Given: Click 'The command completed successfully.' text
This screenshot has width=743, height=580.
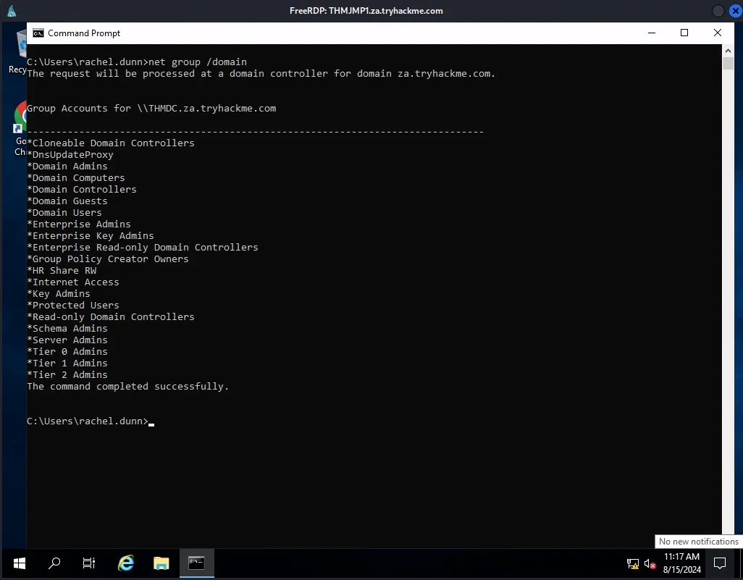Looking at the screenshot, I should point(128,387).
